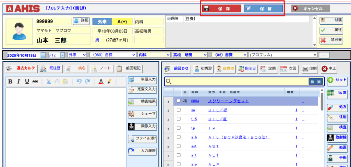Screen dimensions: 351x167
Task: Expand the 内科 department dropdown
Action: pyautogui.click(x=154, y=55)
